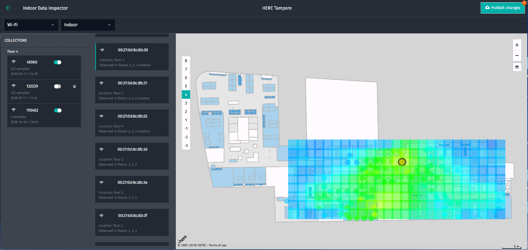
Task: Switch to floor 7 in level selector
Action: [186, 69]
